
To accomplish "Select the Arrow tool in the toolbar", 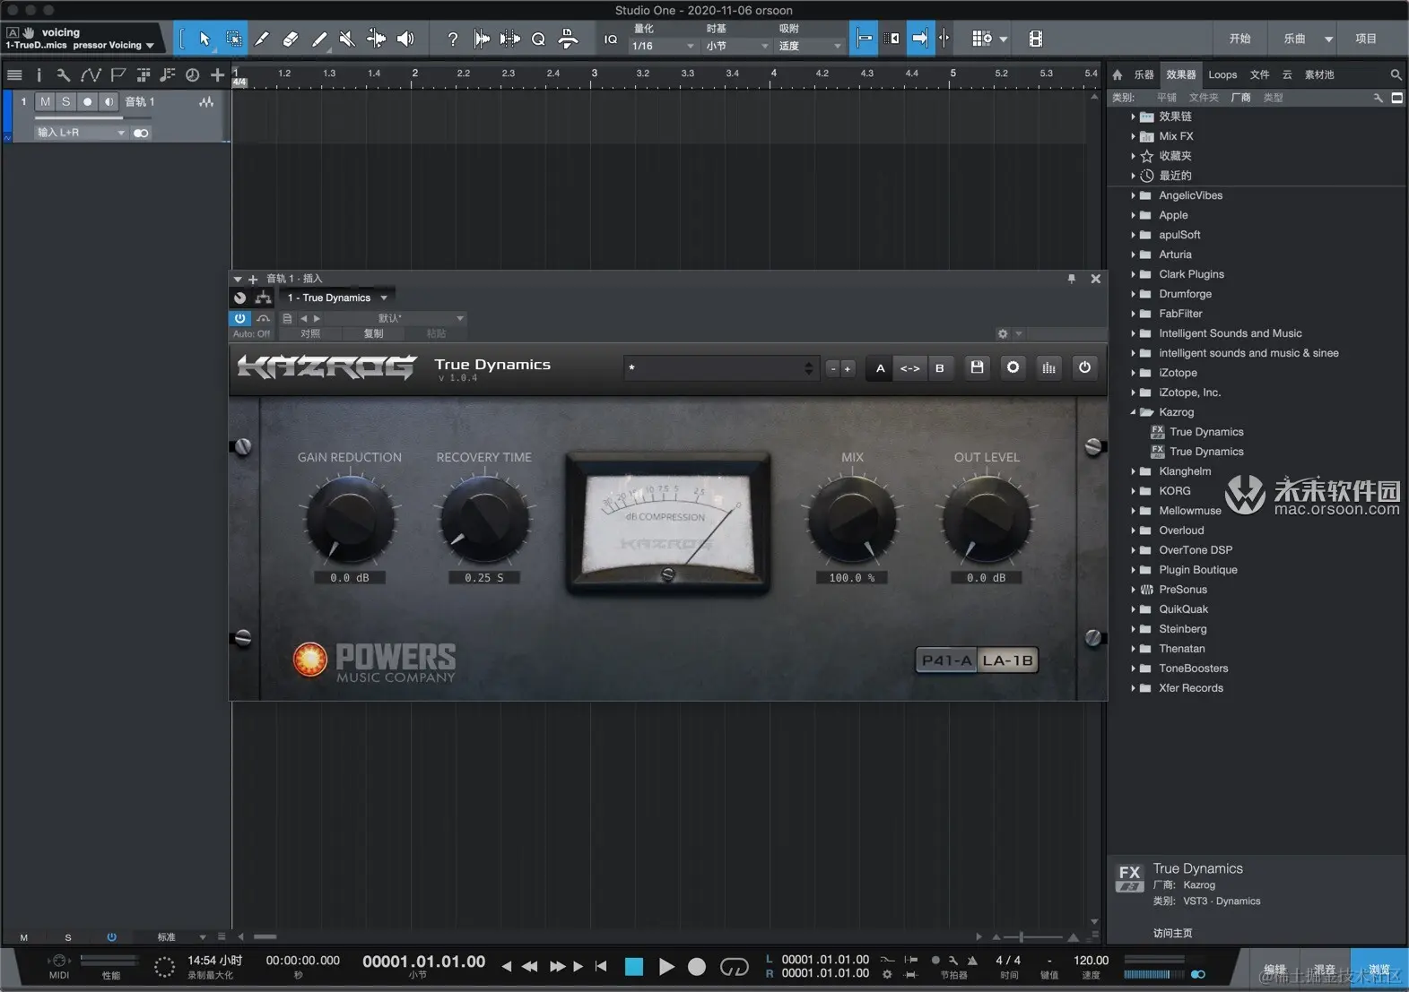I will coord(204,39).
